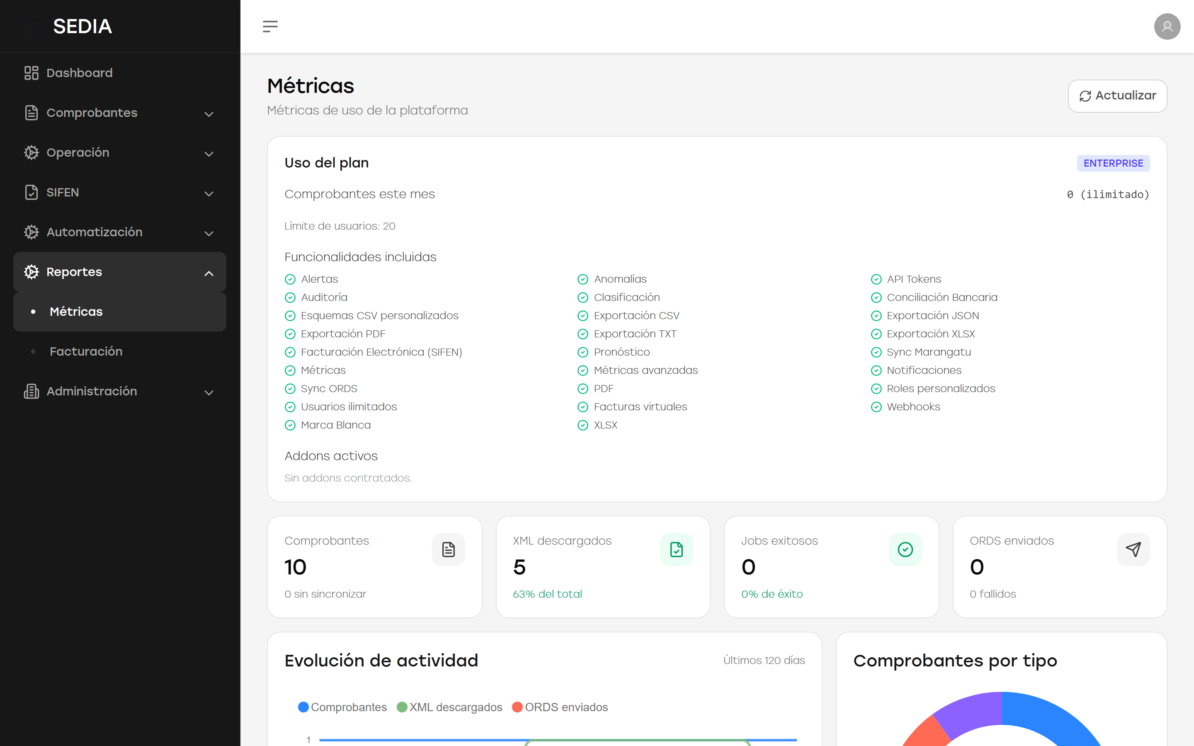This screenshot has height=746, width=1194.
Task: Click the check icon beside Alertas
Action: [290, 279]
